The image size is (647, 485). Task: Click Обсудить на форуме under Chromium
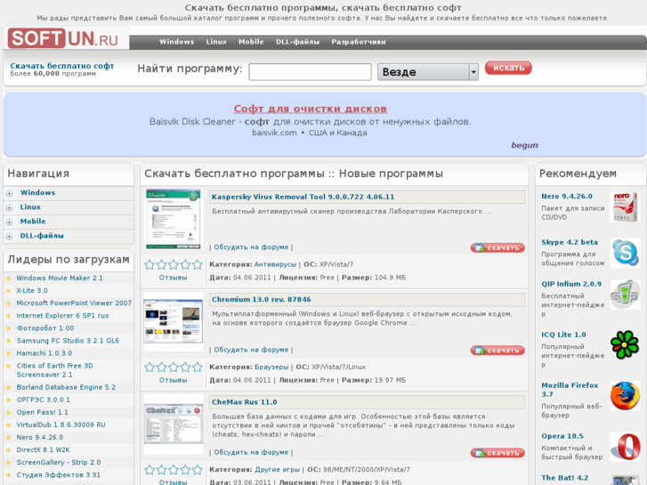[x=251, y=350]
